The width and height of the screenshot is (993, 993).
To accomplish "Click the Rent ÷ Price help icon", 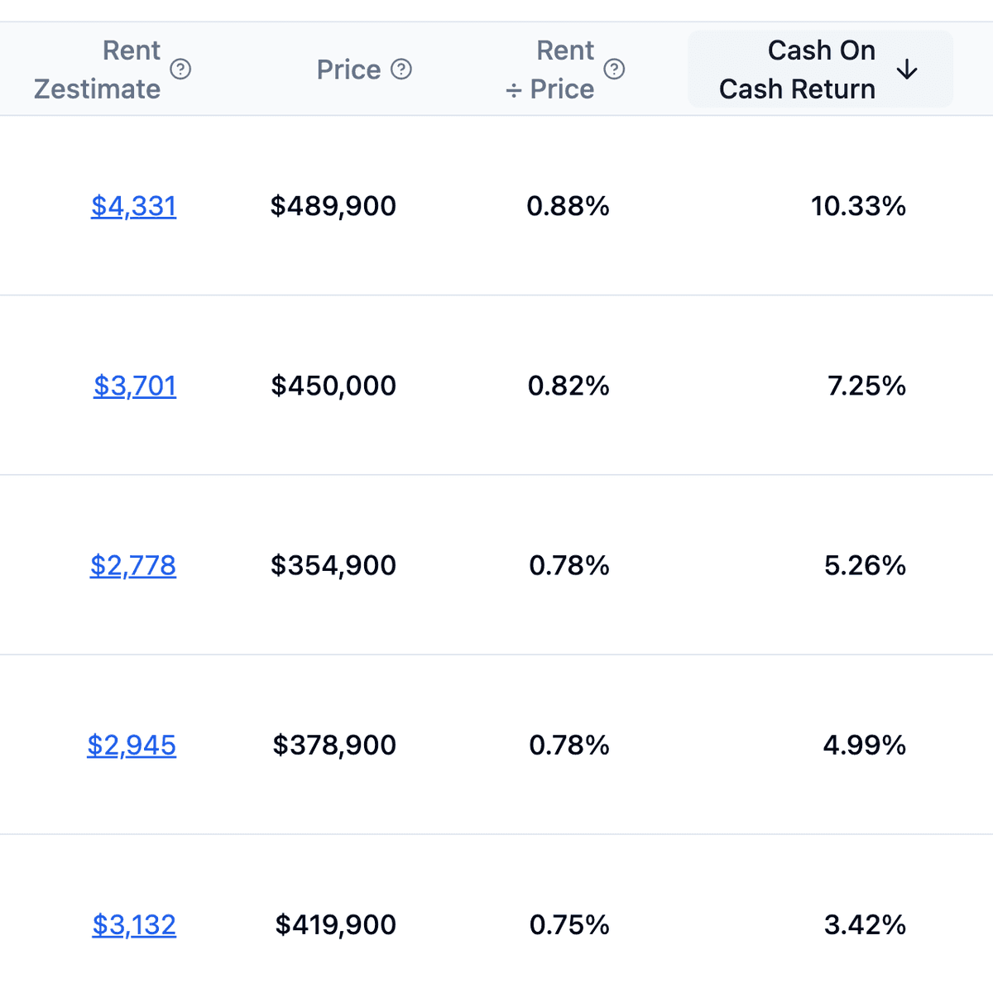I will coord(614,70).
